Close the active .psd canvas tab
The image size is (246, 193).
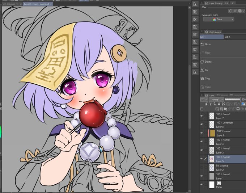pyautogui.click(x=51, y=4)
